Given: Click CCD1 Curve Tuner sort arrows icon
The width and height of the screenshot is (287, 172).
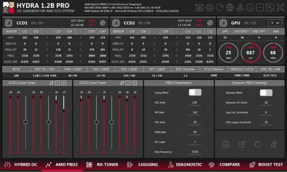Looking at the screenshot, I should [52, 83].
